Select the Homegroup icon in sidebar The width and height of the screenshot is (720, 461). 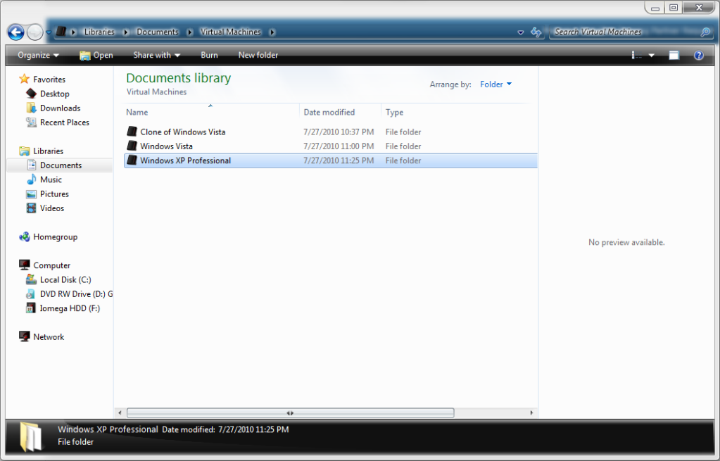coord(25,237)
